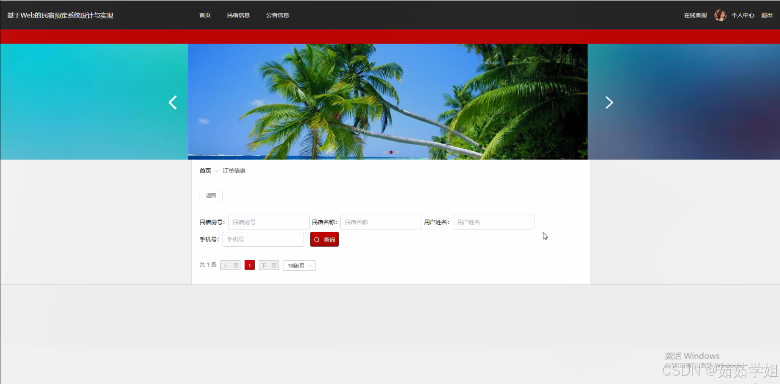The height and width of the screenshot is (384, 780).
Task: Click inside the 手机号 input field
Action: point(263,239)
